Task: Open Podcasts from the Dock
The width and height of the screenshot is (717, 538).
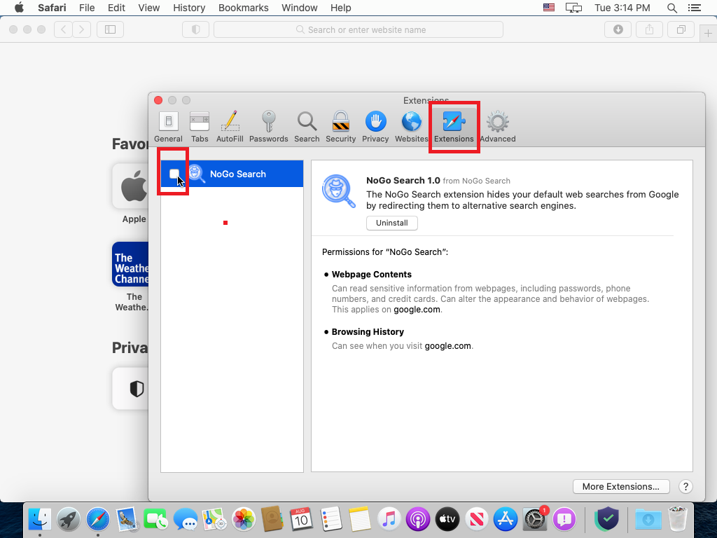Action: 417,520
